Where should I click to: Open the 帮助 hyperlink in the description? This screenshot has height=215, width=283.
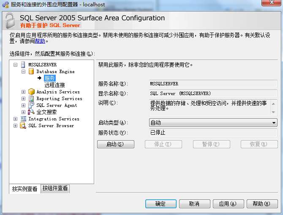[40, 41]
